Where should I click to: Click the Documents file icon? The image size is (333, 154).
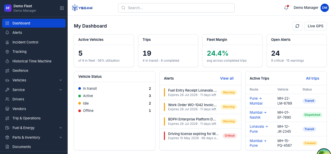point(7,147)
